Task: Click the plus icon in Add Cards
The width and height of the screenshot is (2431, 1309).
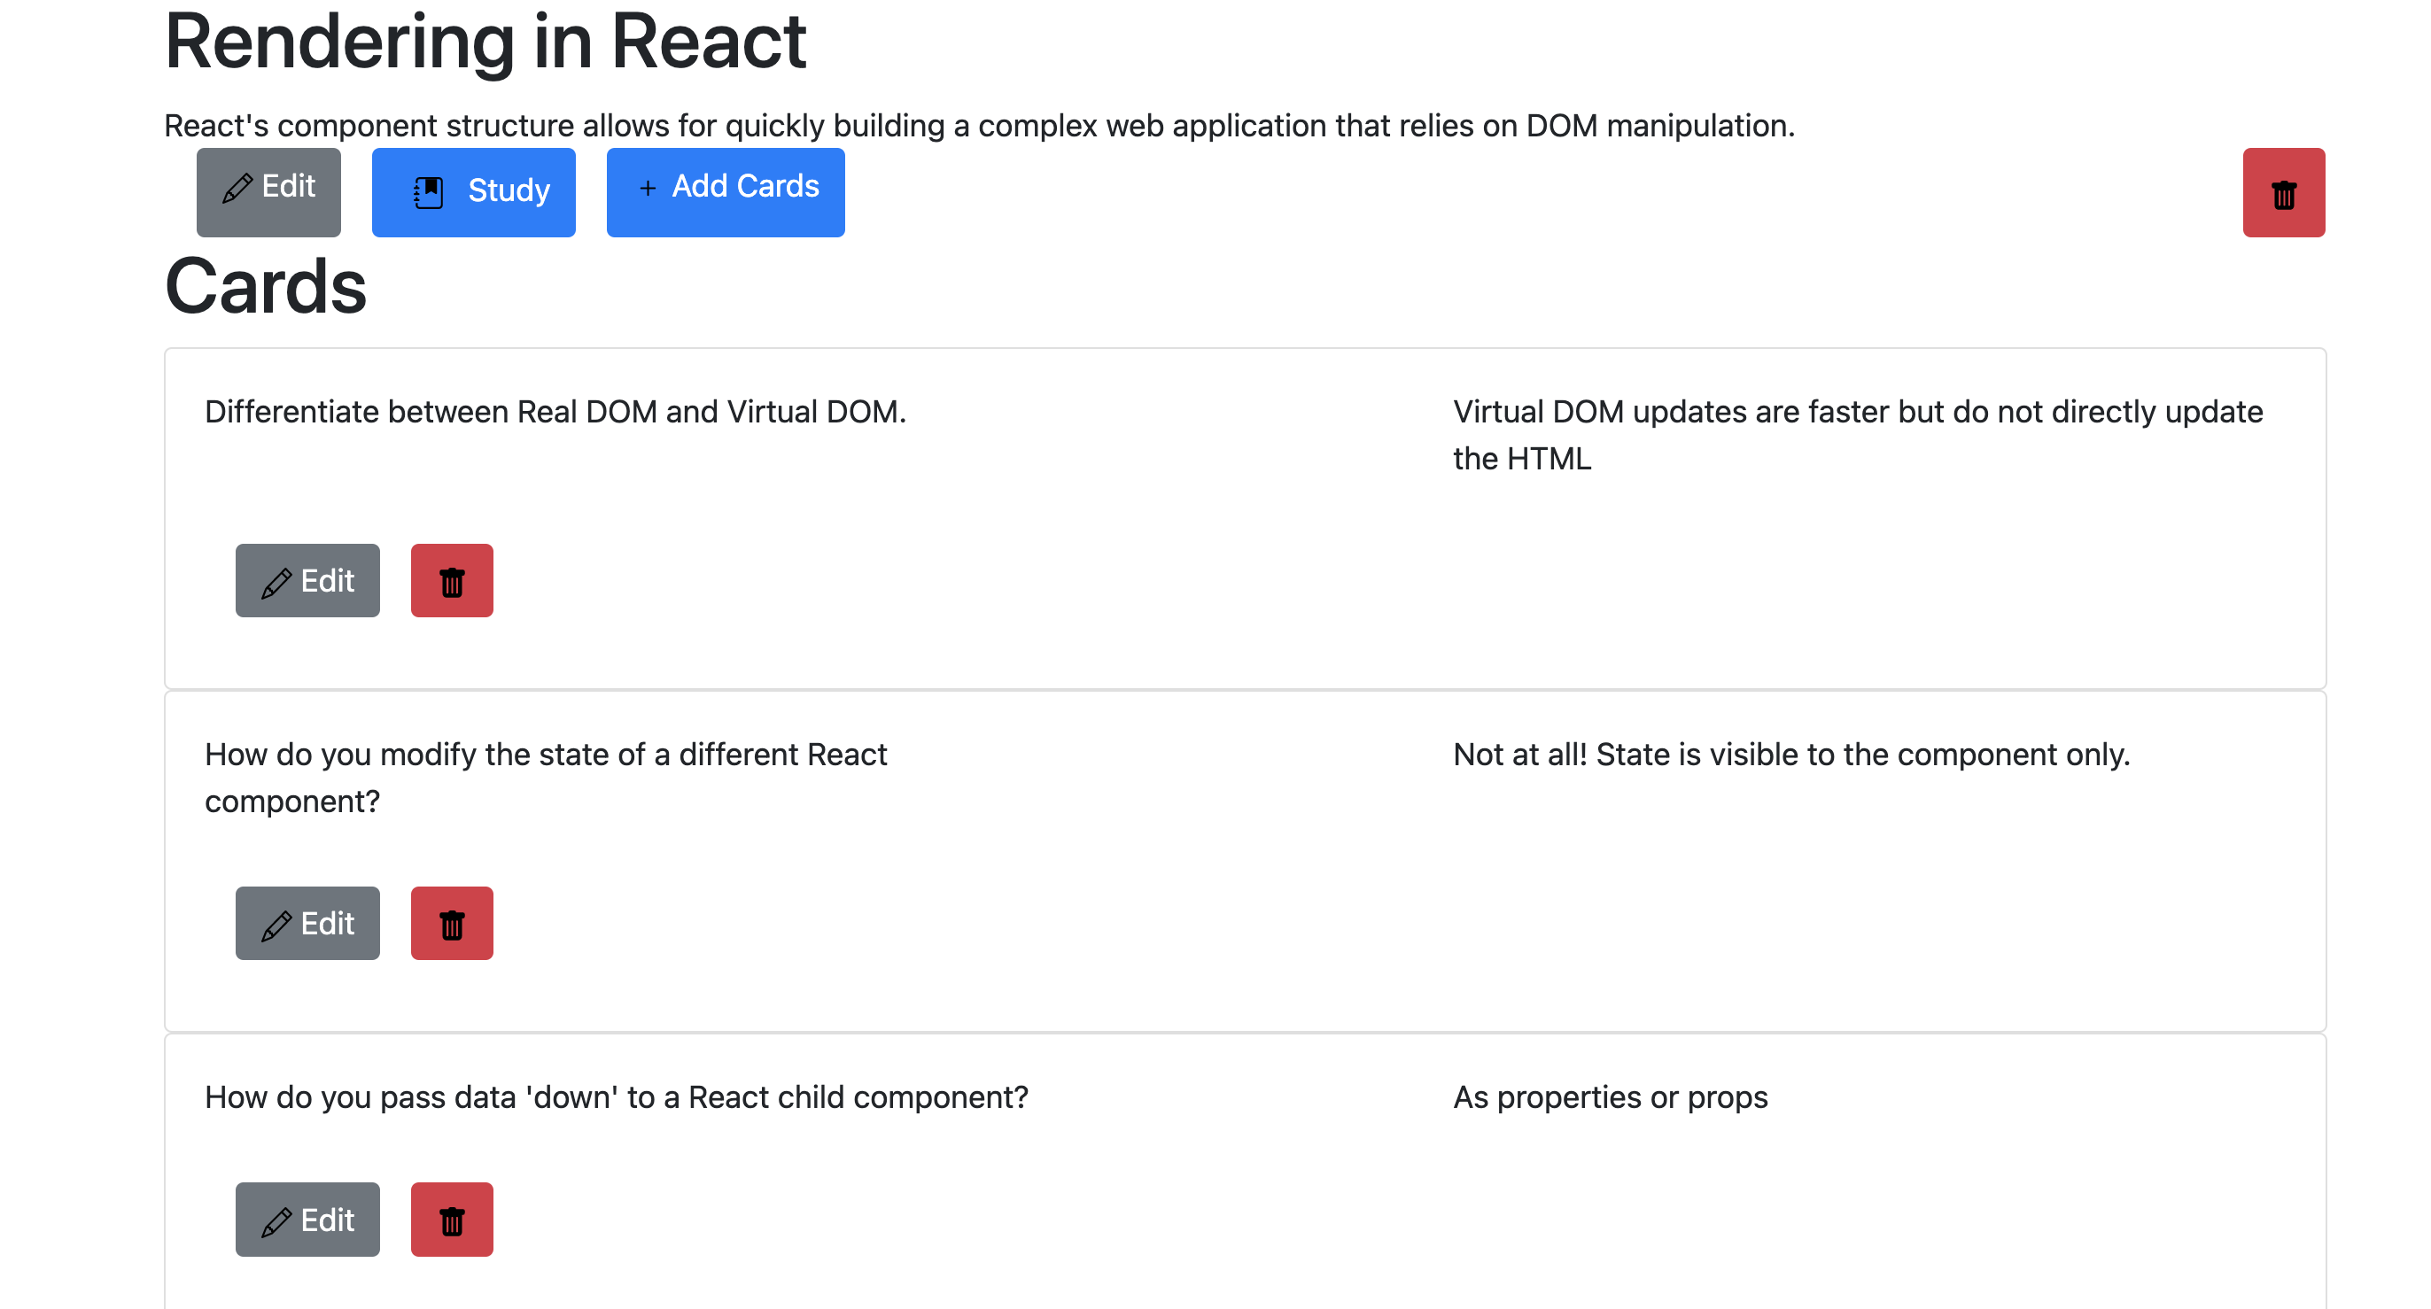Action: point(648,189)
